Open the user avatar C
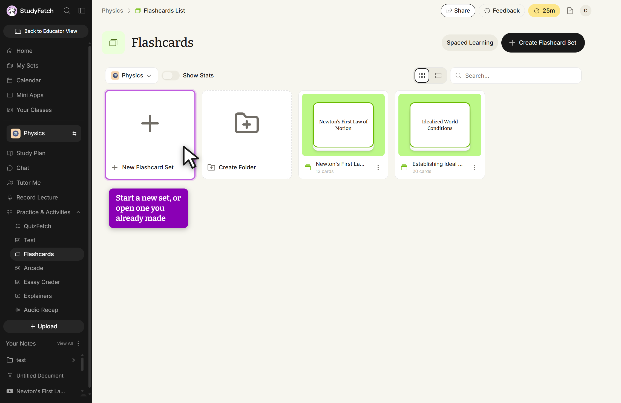The width and height of the screenshot is (621, 403). click(586, 11)
